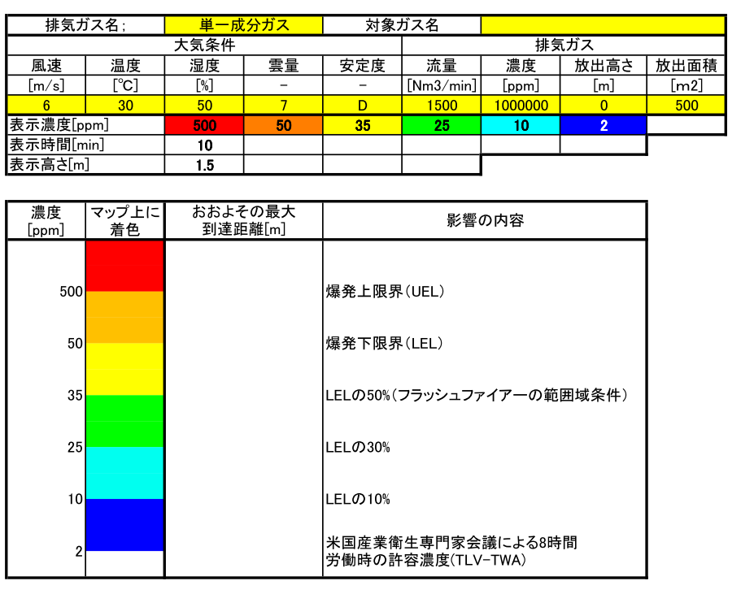Click the 影響の内容 header
Screen dimensions: 754x607
485,220
